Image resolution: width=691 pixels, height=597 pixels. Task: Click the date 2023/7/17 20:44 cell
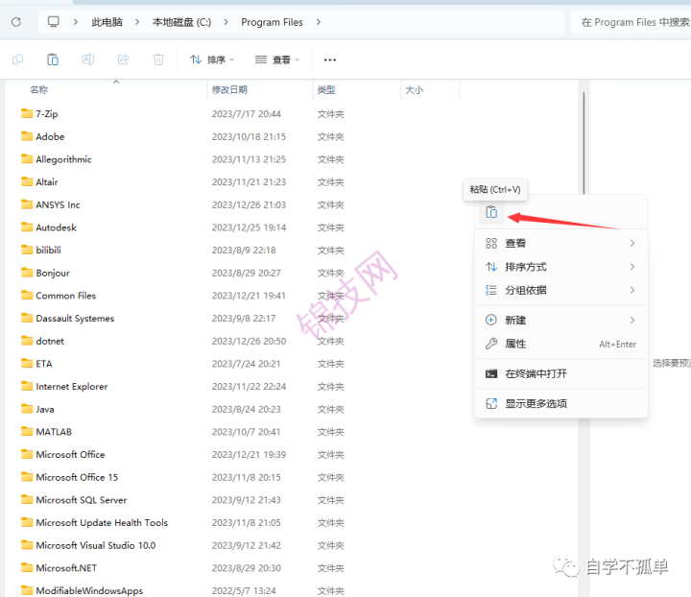coord(246,113)
